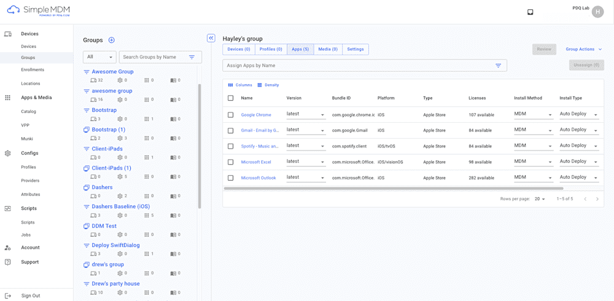Check the Gmail row checkbox
The width and height of the screenshot is (614, 301).
pos(231,130)
